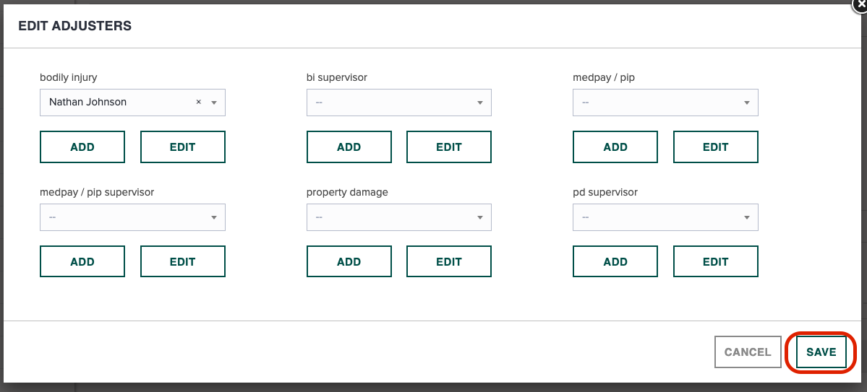Click the SAVE button
This screenshot has height=392, width=867.
(x=821, y=352)
